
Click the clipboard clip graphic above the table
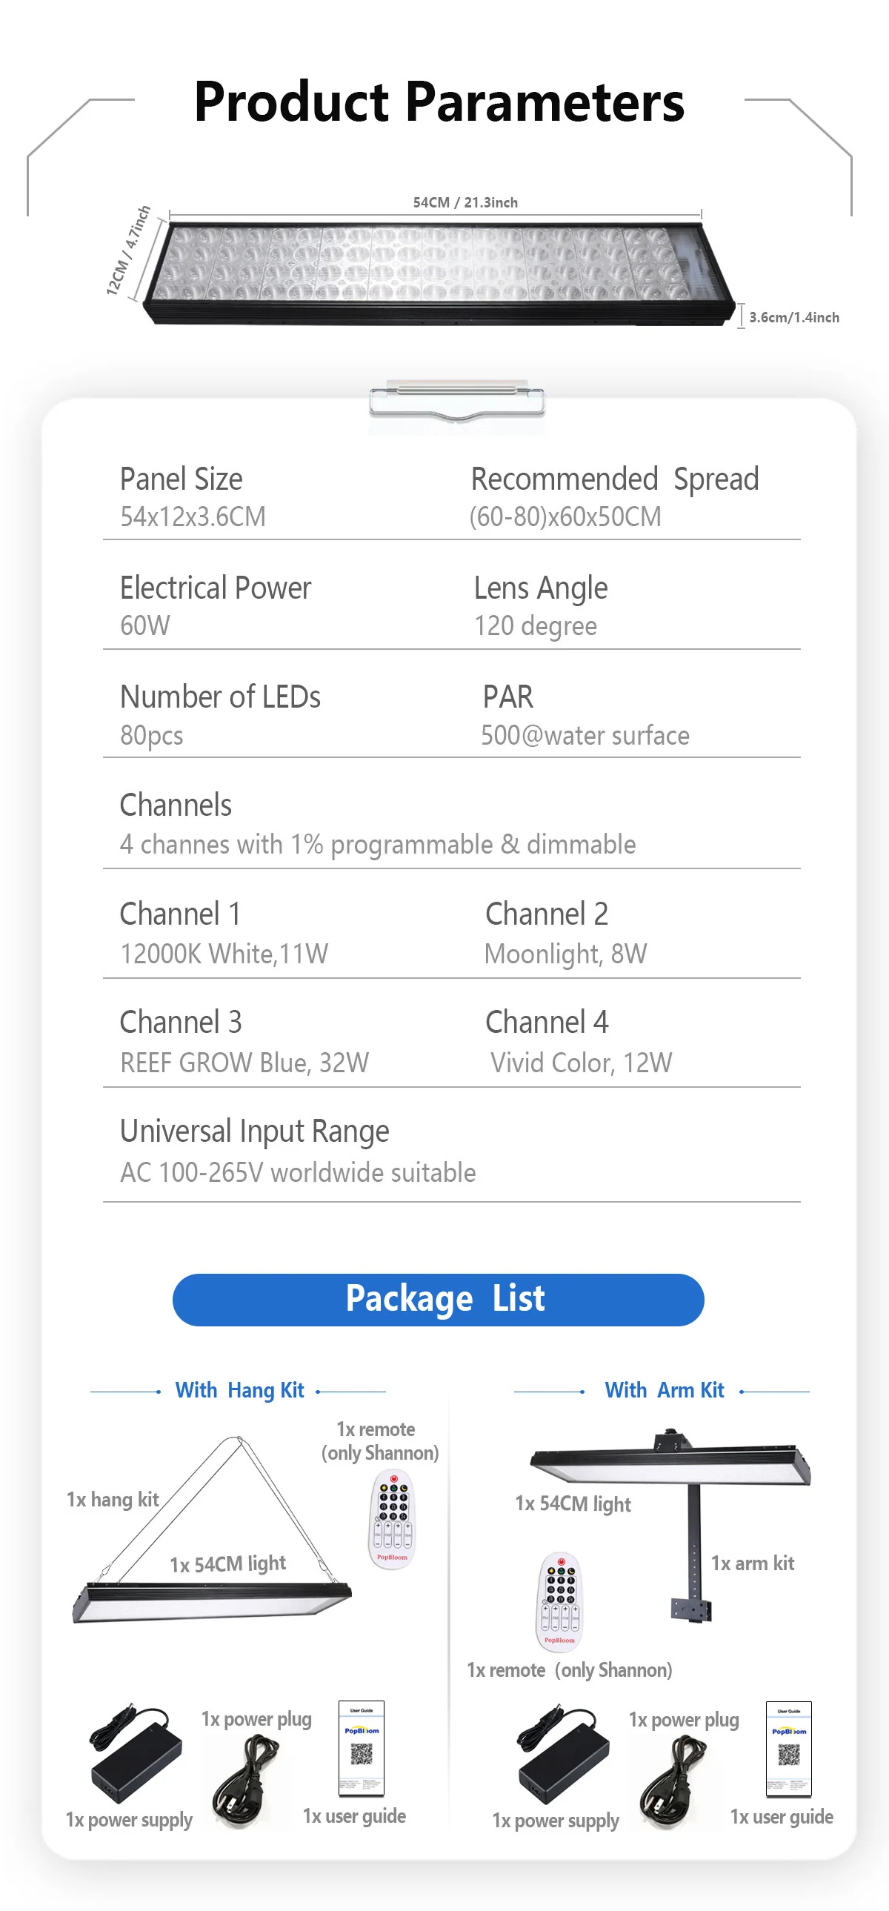(457, 402)
